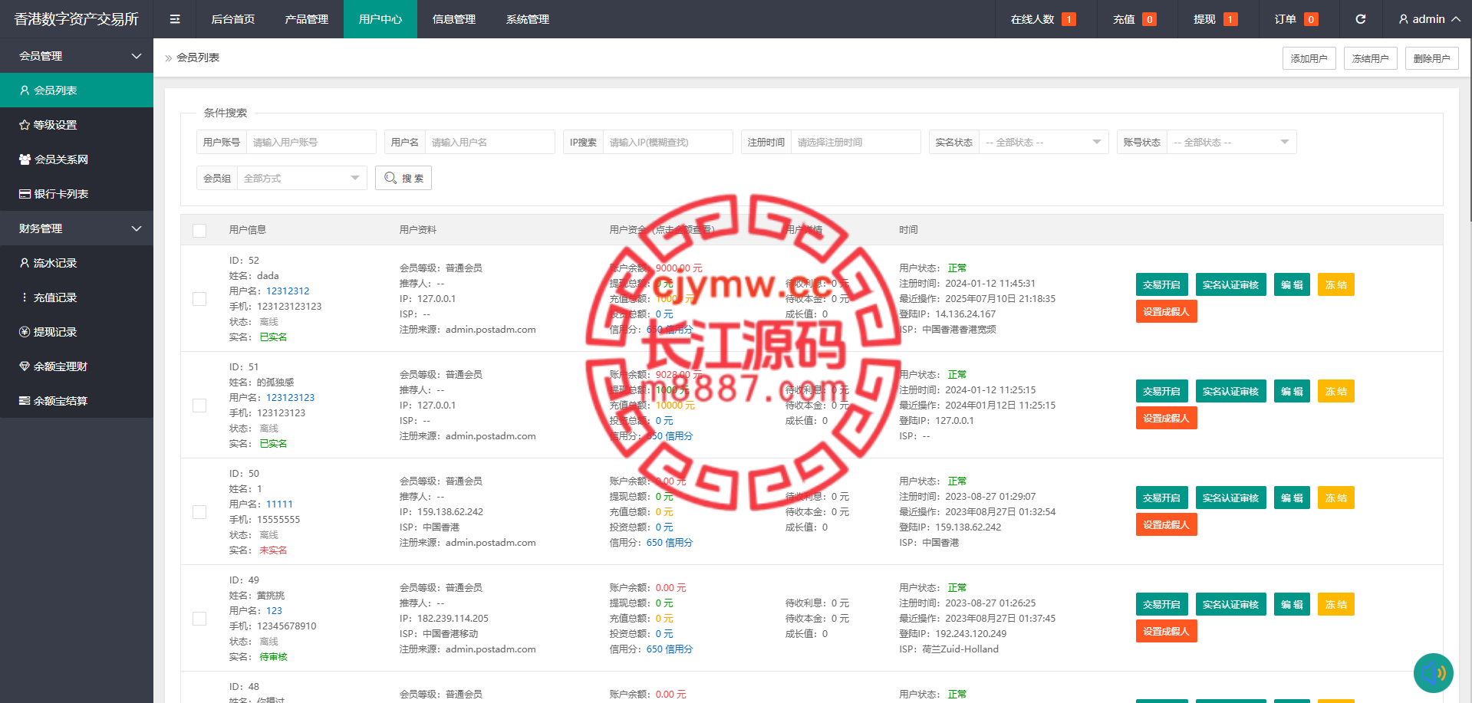Toggle the sidebar collapse hamburger icon
Viewport: 1472px width, 703px height.
(175, 19)
